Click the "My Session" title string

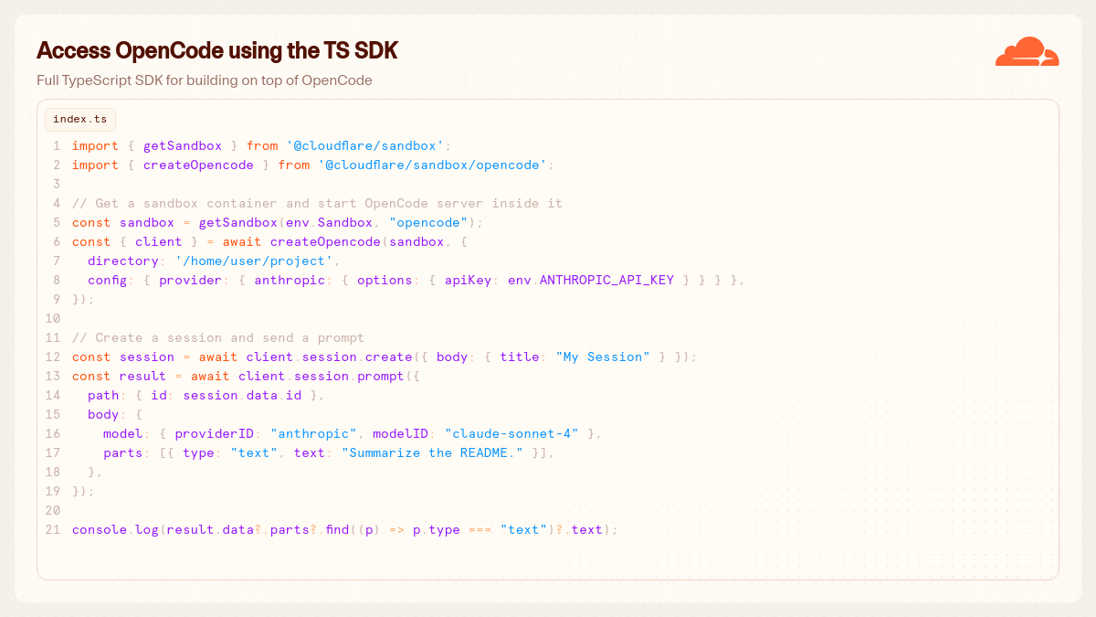[x=603, y=357]
